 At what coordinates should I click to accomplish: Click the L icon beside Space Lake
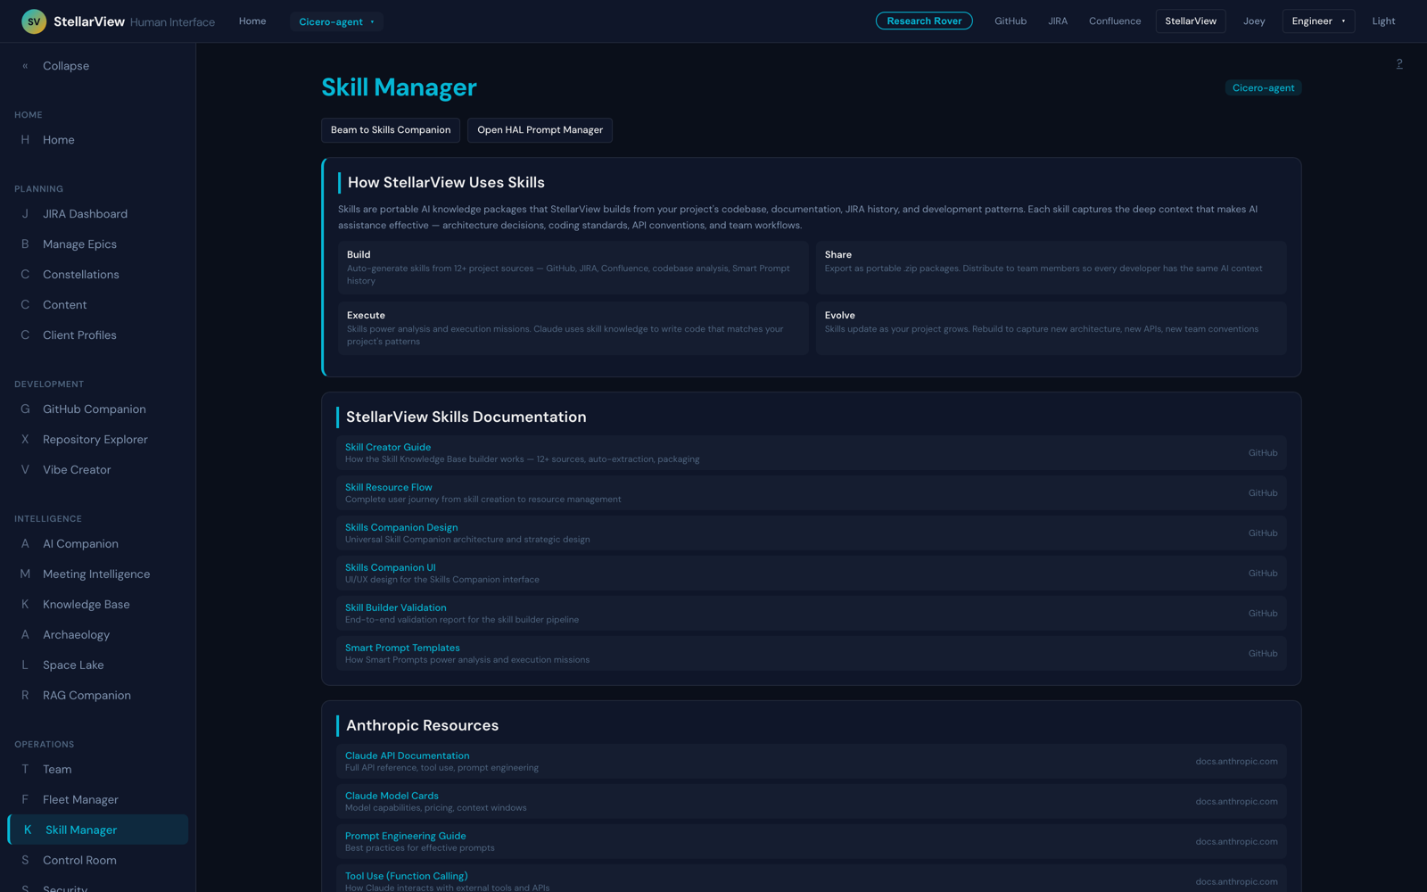coord(25,665)
